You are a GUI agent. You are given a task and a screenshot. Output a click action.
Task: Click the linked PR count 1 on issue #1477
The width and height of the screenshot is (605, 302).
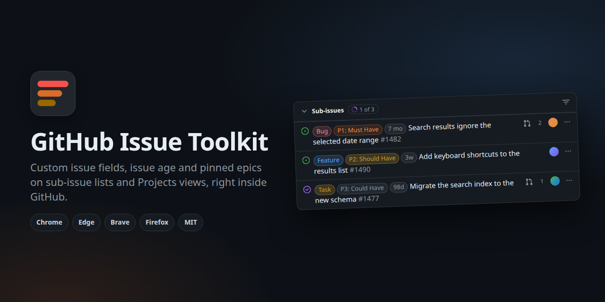coord(542,181)
